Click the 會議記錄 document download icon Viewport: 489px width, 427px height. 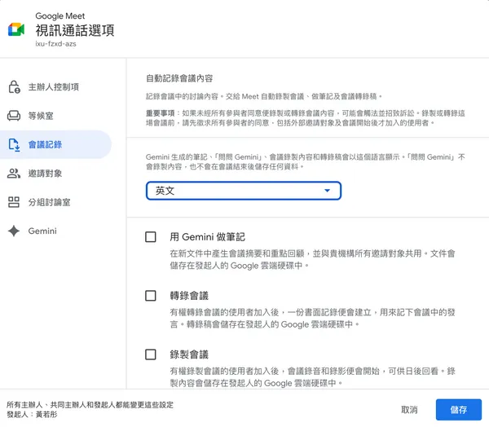[x=14, y=145]
